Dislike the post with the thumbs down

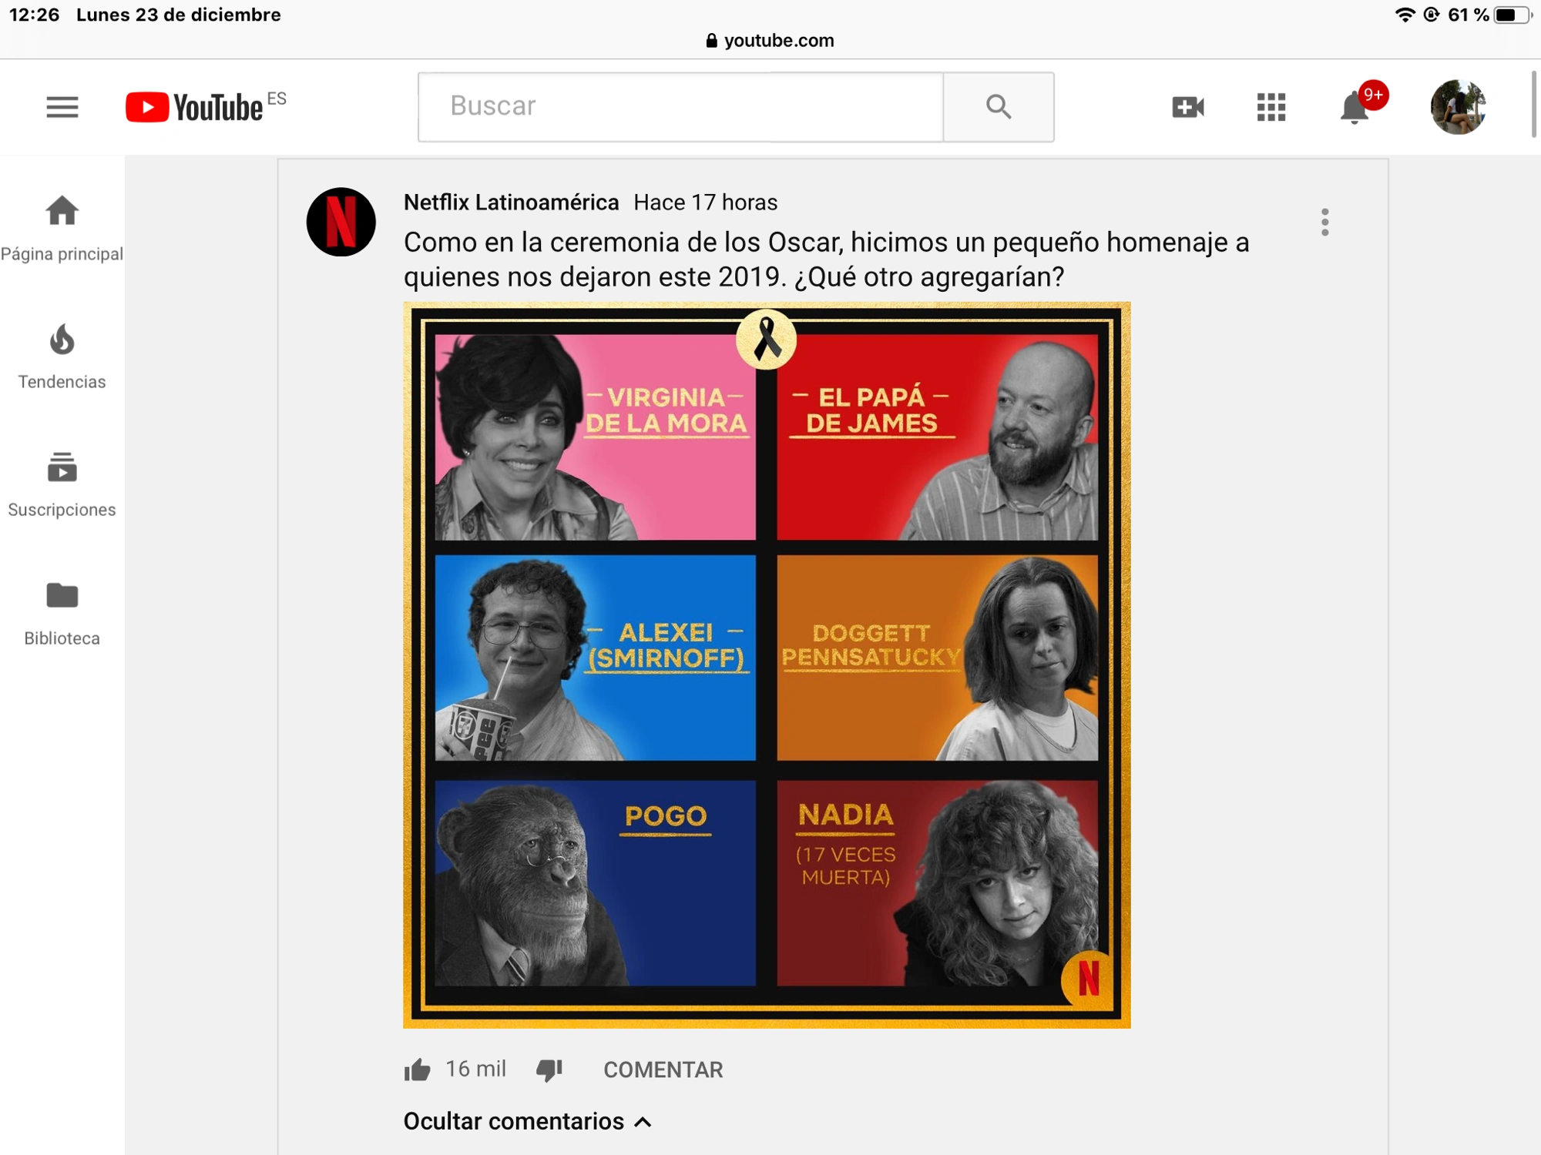pyautogui.click(x=549, y=1070)
